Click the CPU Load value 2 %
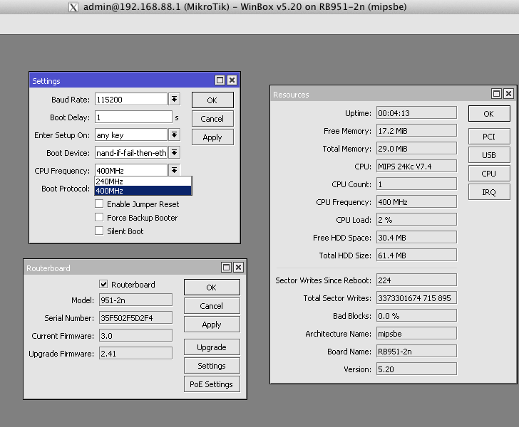The width and height of the screenshot is (519, 427). pyautogui.click(x=416, y=219)
